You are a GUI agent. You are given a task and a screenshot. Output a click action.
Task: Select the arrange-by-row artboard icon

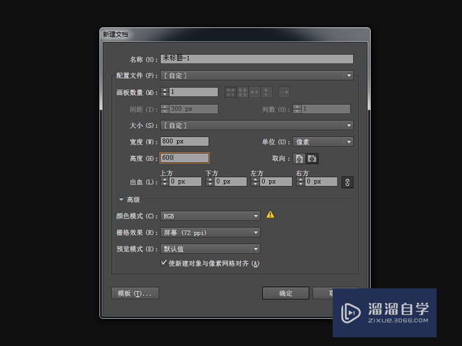254,92
